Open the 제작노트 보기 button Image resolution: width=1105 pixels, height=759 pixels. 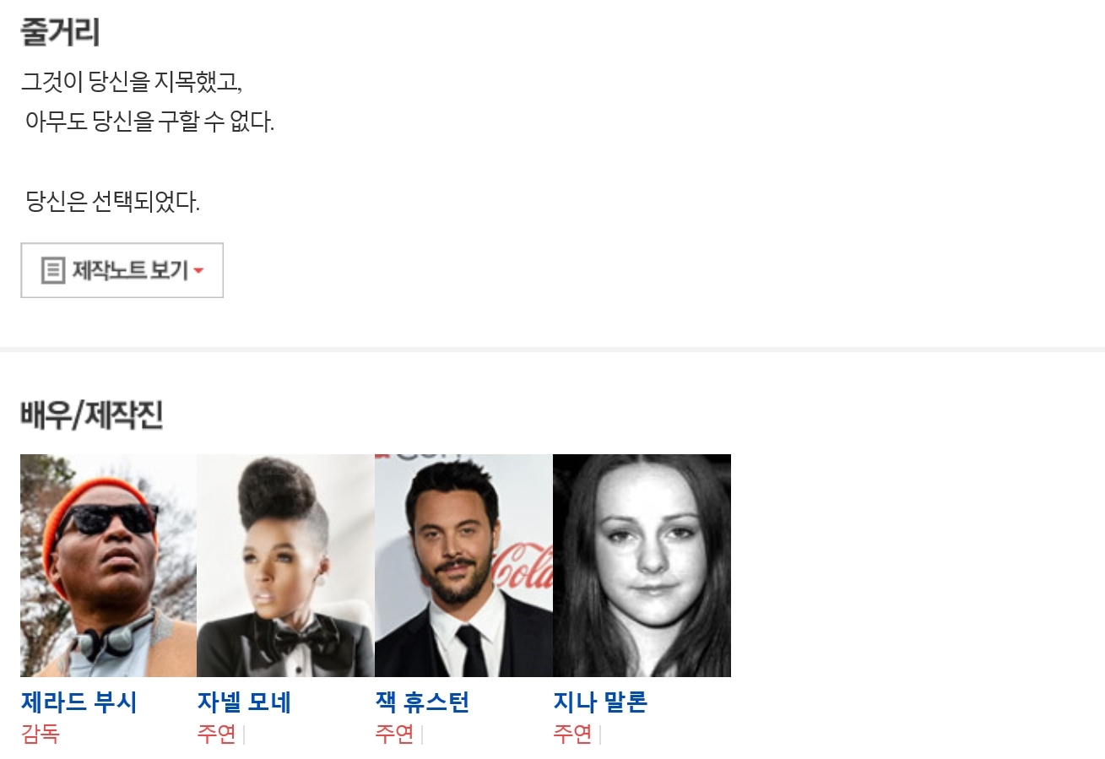click(x=122, y=270)
